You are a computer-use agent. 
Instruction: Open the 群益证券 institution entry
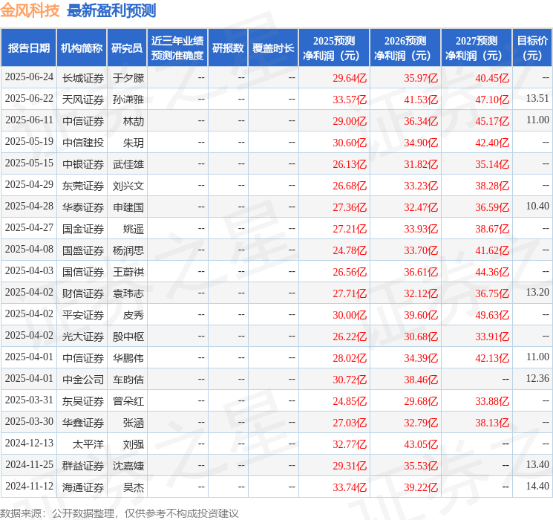(x=82, y=465)
